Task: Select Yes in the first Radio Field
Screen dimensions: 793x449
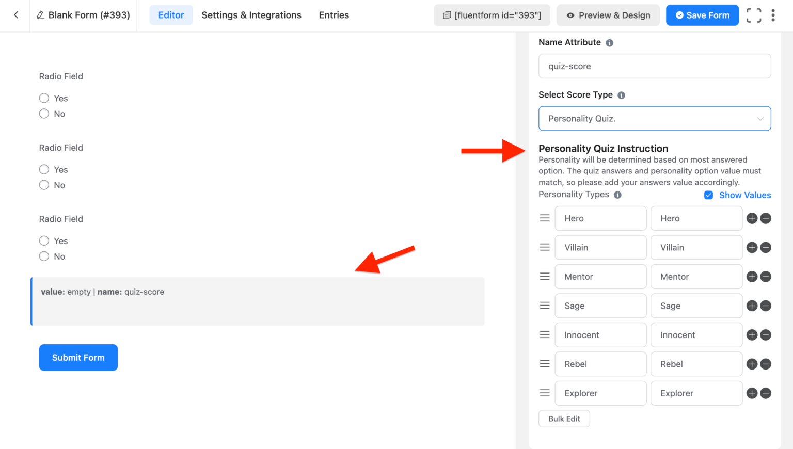Action: click(x=44, y=98)
